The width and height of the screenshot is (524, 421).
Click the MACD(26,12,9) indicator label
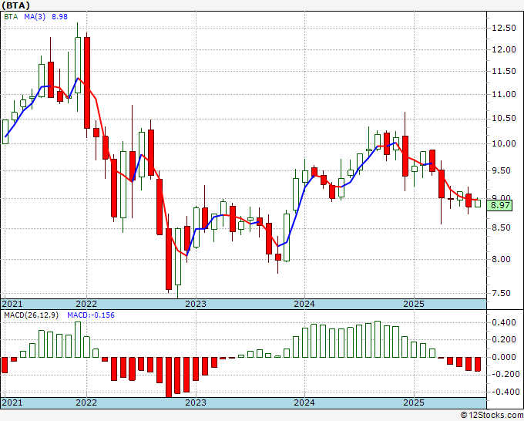(31, 315)
